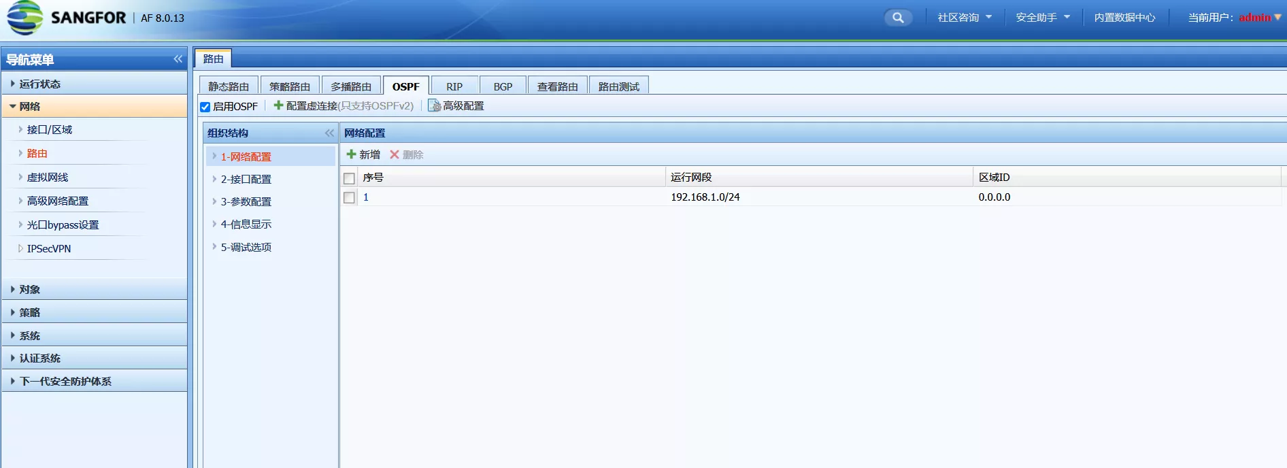Select 2-接口配置 in the tree
1287x468 pixels.
[246, 179]
